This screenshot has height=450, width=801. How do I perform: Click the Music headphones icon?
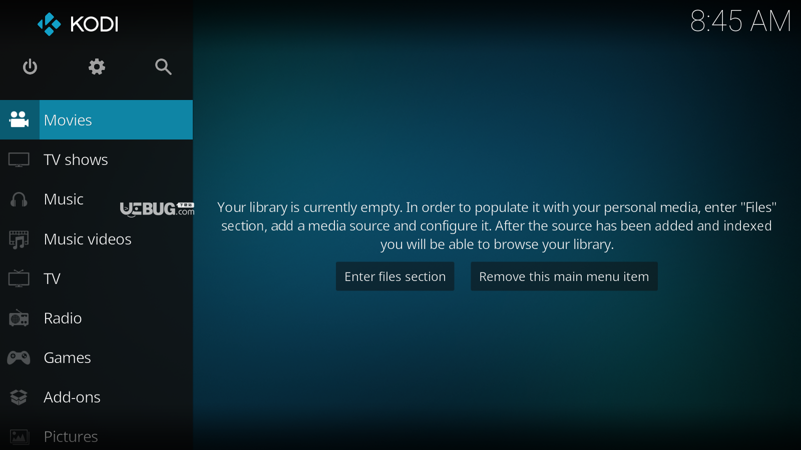coord(19,199)
